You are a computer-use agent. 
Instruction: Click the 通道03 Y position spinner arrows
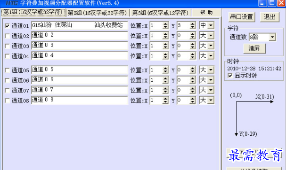pyautogui.click(x=193, y=46)
